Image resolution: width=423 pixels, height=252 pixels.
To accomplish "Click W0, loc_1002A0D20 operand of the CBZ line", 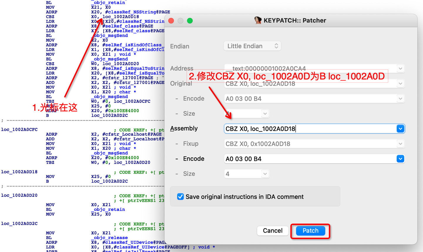I will coord(115,64).
